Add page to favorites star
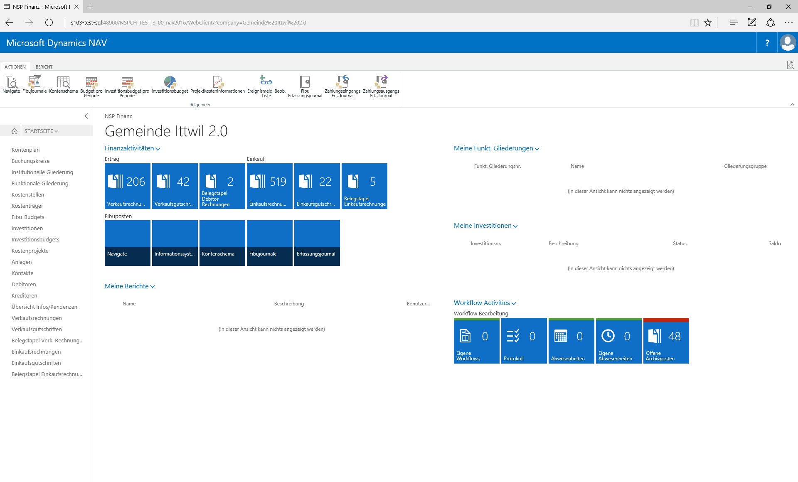798x482 pixels. tap(708, 22)
